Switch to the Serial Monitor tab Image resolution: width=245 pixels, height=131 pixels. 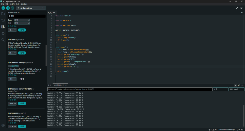coord(59,85)
